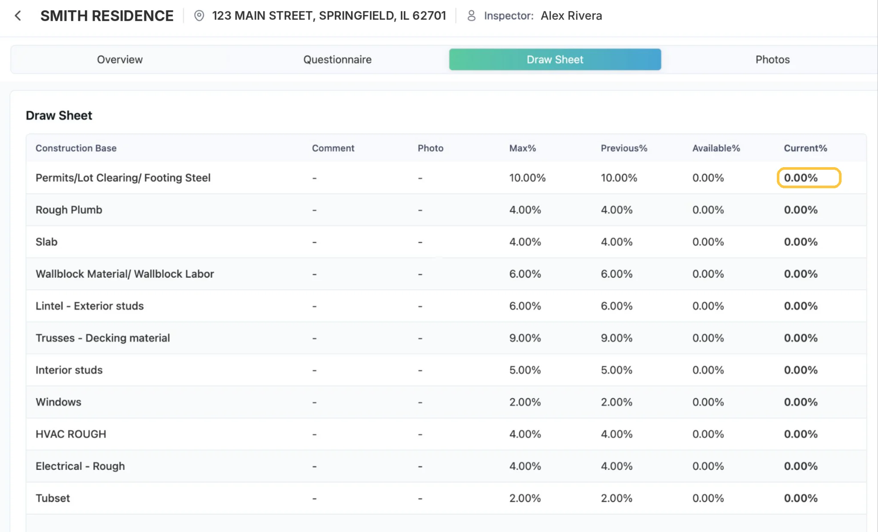The height and width of the screenshot is (532, 878).
Task: Select the SMITH RESIDENCE title
Action: tap(107, 16)
